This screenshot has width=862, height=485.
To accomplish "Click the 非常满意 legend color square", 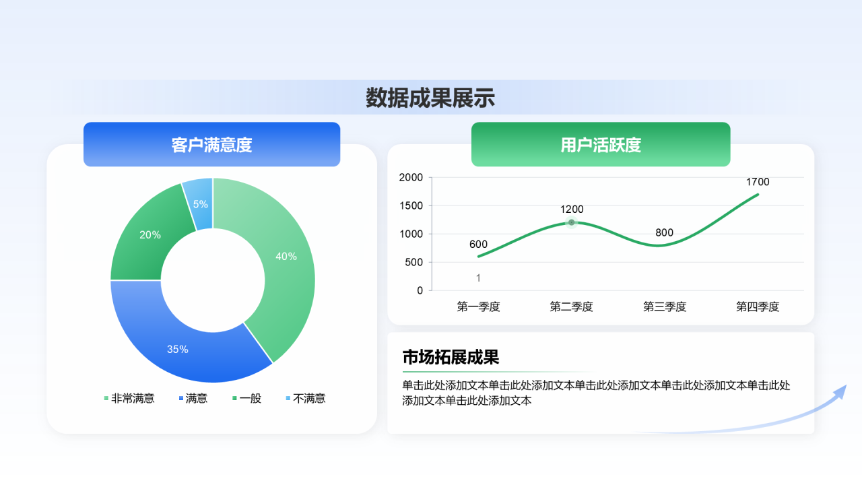I will click(106, 399).
